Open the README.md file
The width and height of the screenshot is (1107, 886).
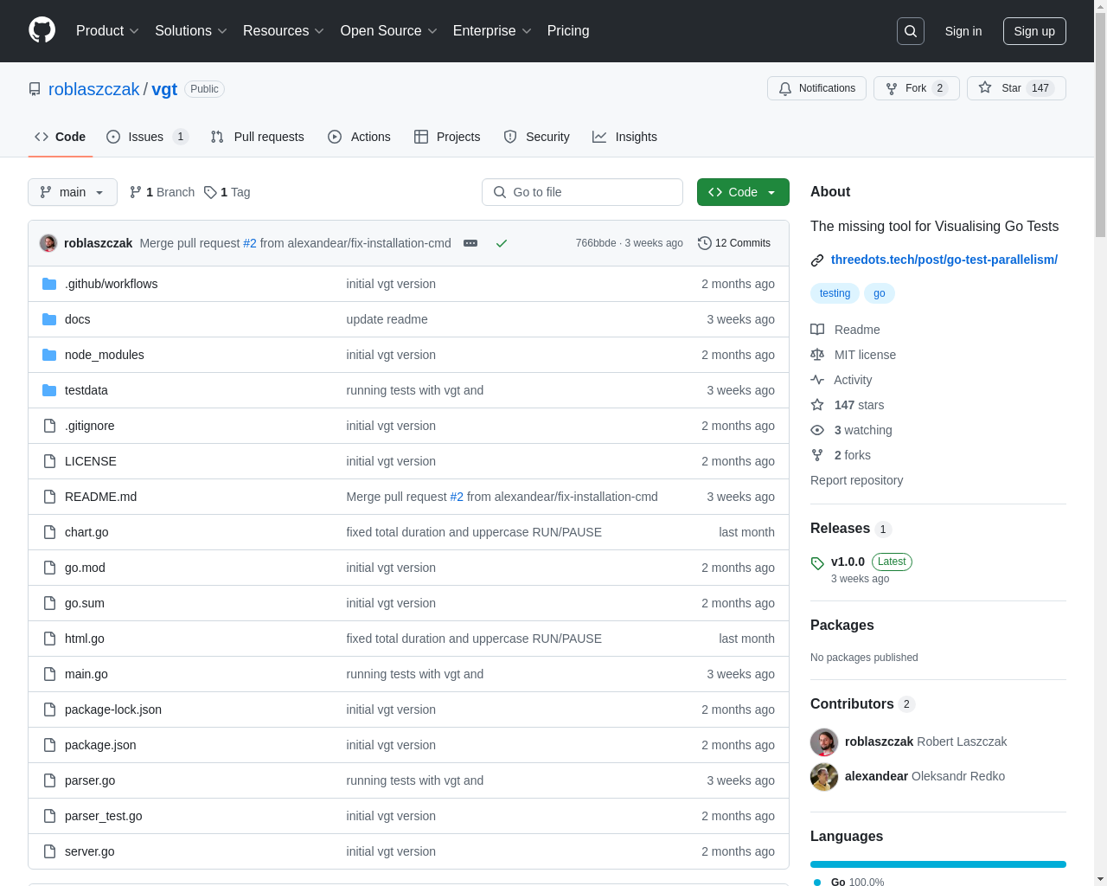pyautogui.click(x=100, y=497)
